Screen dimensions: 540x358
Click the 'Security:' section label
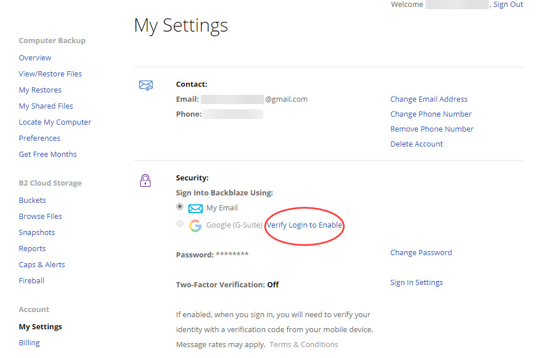click(192, 178)
